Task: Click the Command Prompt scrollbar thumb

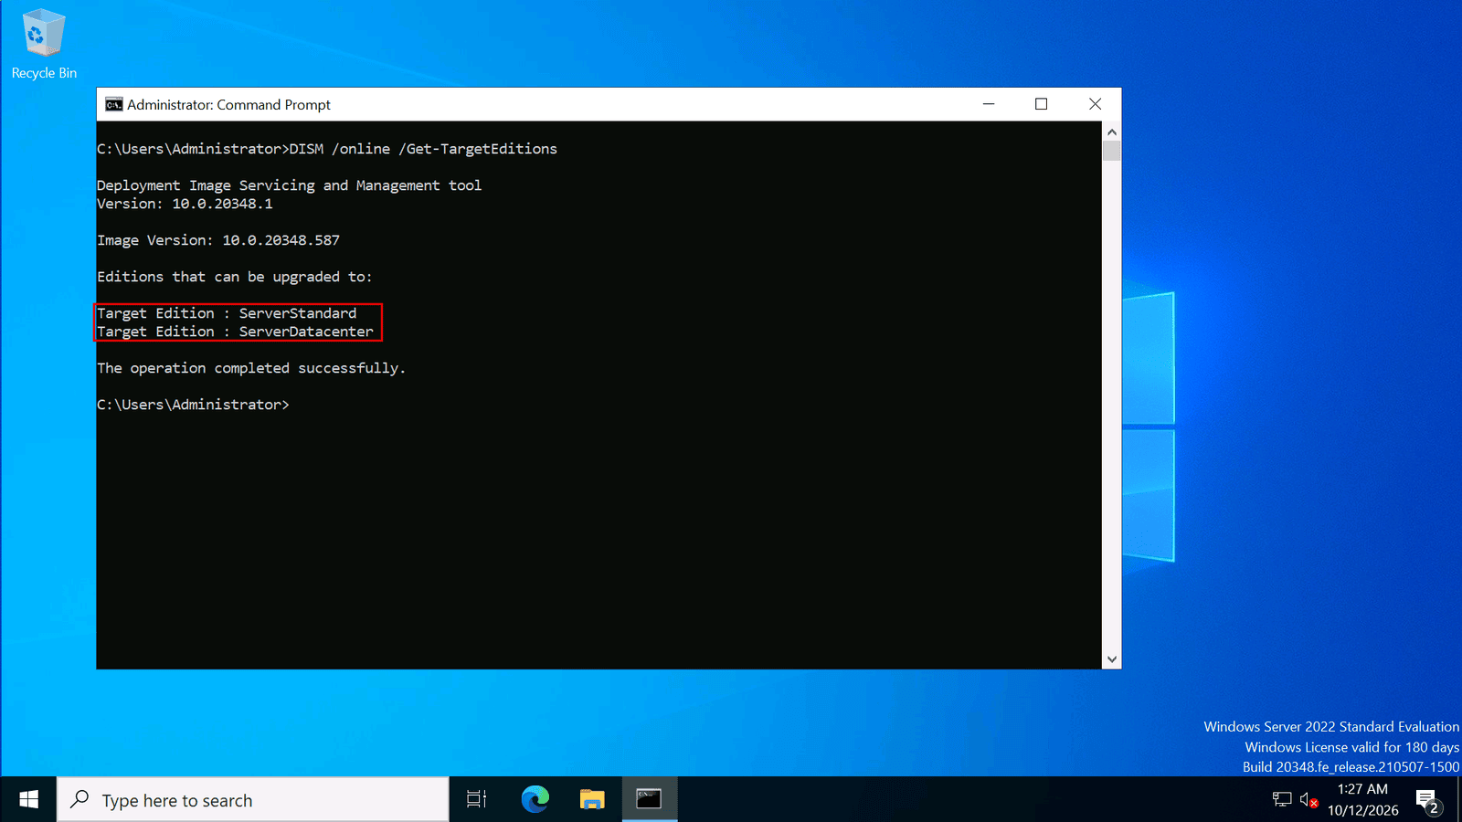Action: (1111, 152)
